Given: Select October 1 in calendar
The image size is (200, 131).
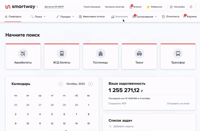Looking at the screenshot, I should coord(89,105).
